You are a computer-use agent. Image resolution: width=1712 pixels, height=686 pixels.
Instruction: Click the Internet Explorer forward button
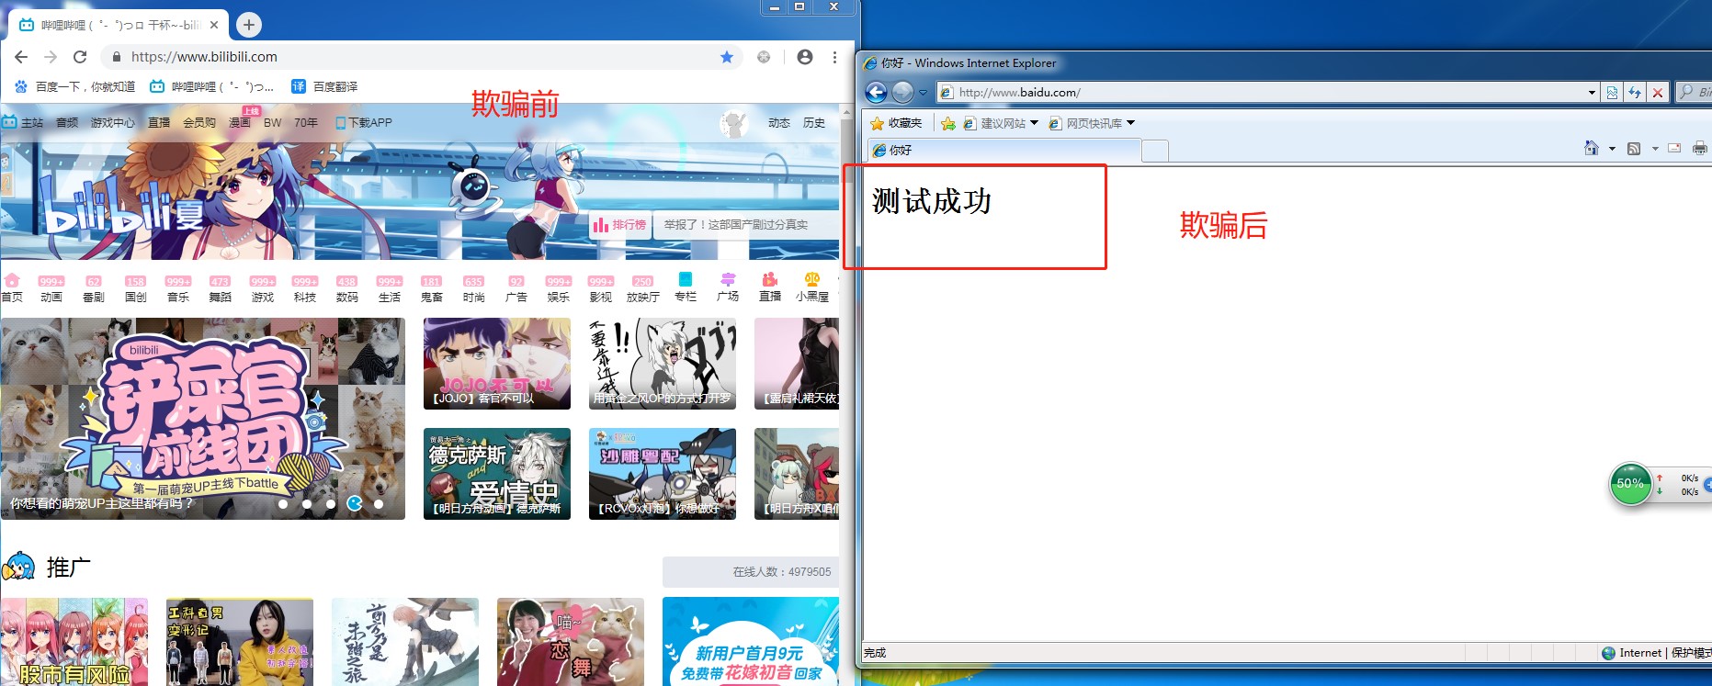(903, 92)
